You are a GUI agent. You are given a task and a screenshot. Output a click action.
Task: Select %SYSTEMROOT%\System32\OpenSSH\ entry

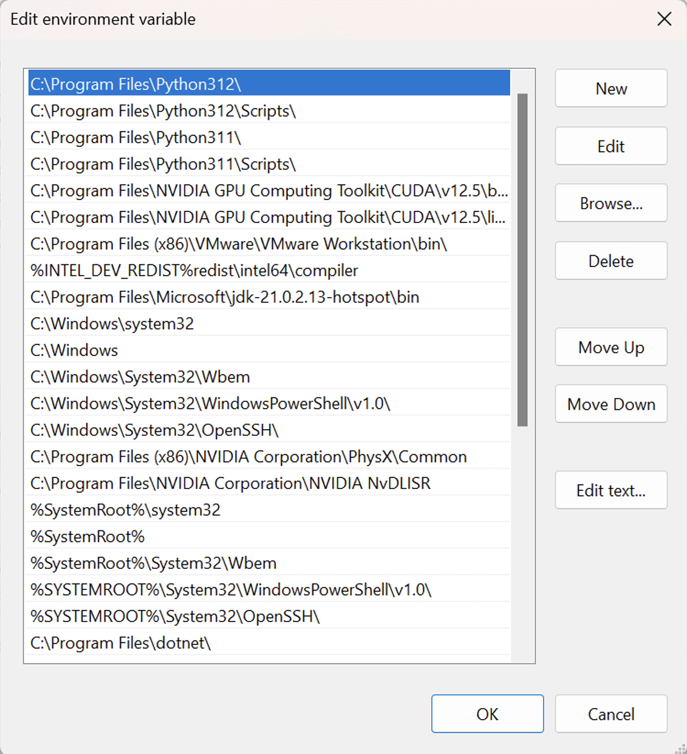point(269,616)
